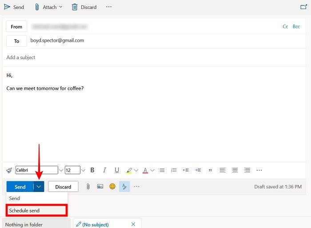Expand font color options chevron

[x=152, y=170]
